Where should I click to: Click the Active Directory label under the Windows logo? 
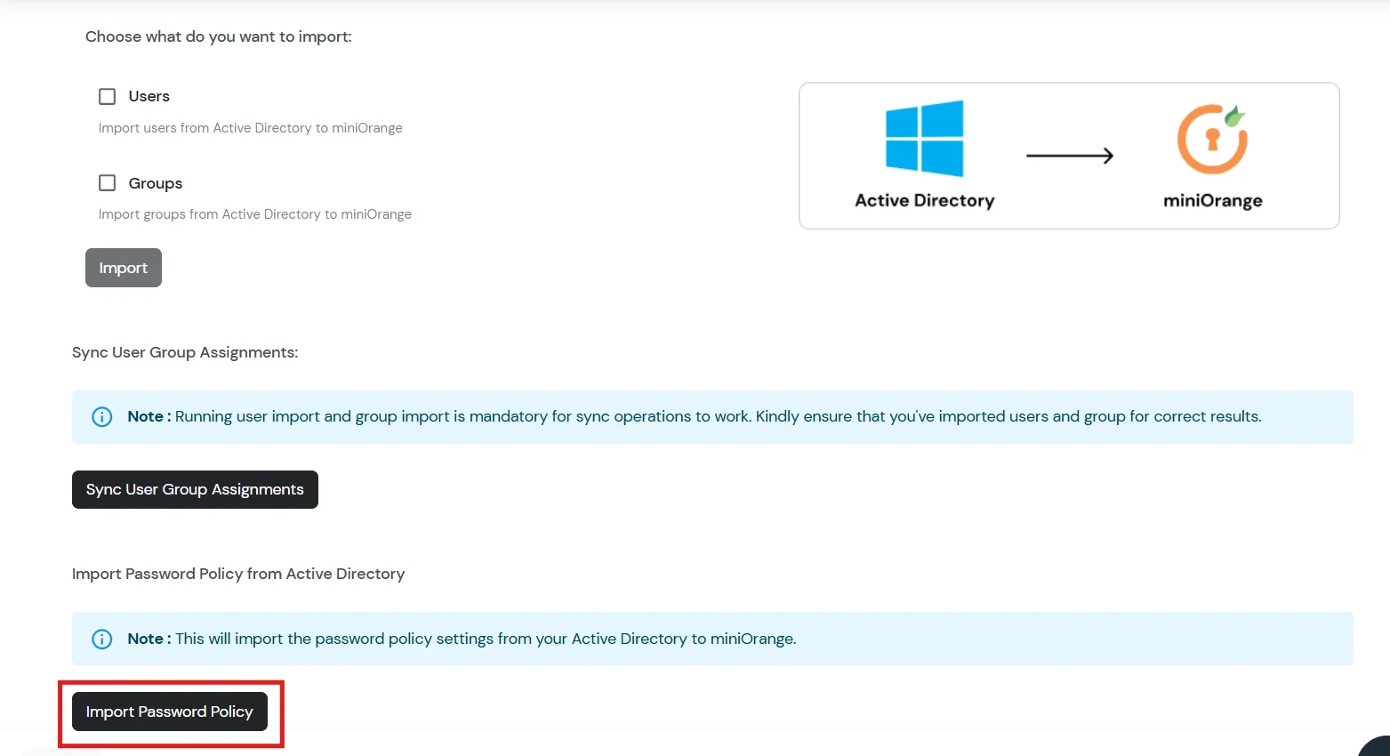(x=923, y=199)
